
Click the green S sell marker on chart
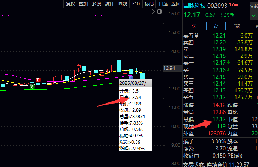coord(32,87)
